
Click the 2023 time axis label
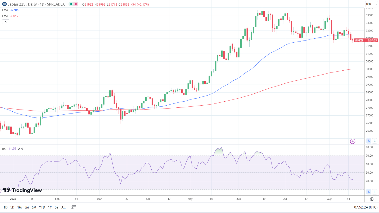coord(13,198)
